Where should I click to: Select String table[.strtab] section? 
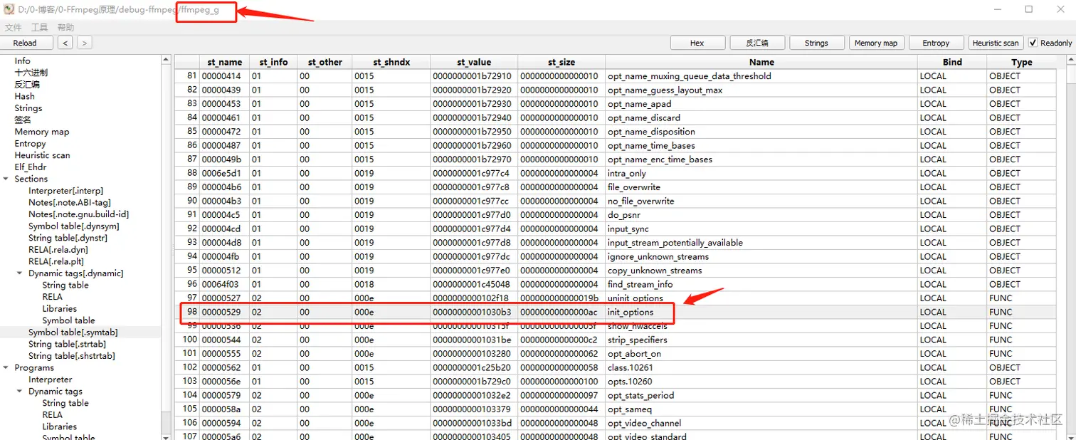pyautogui.click(x=67, y=344)
